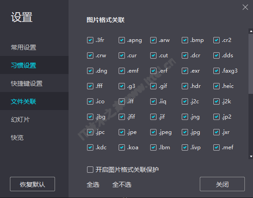Uncheck the .livp format checkbox
This screenshot has width=253, height=198.
coord(185,147)
